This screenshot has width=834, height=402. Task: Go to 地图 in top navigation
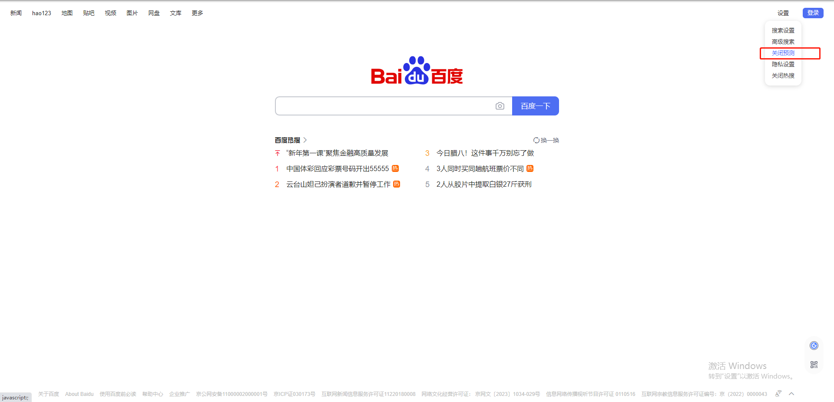coord(67,13)
